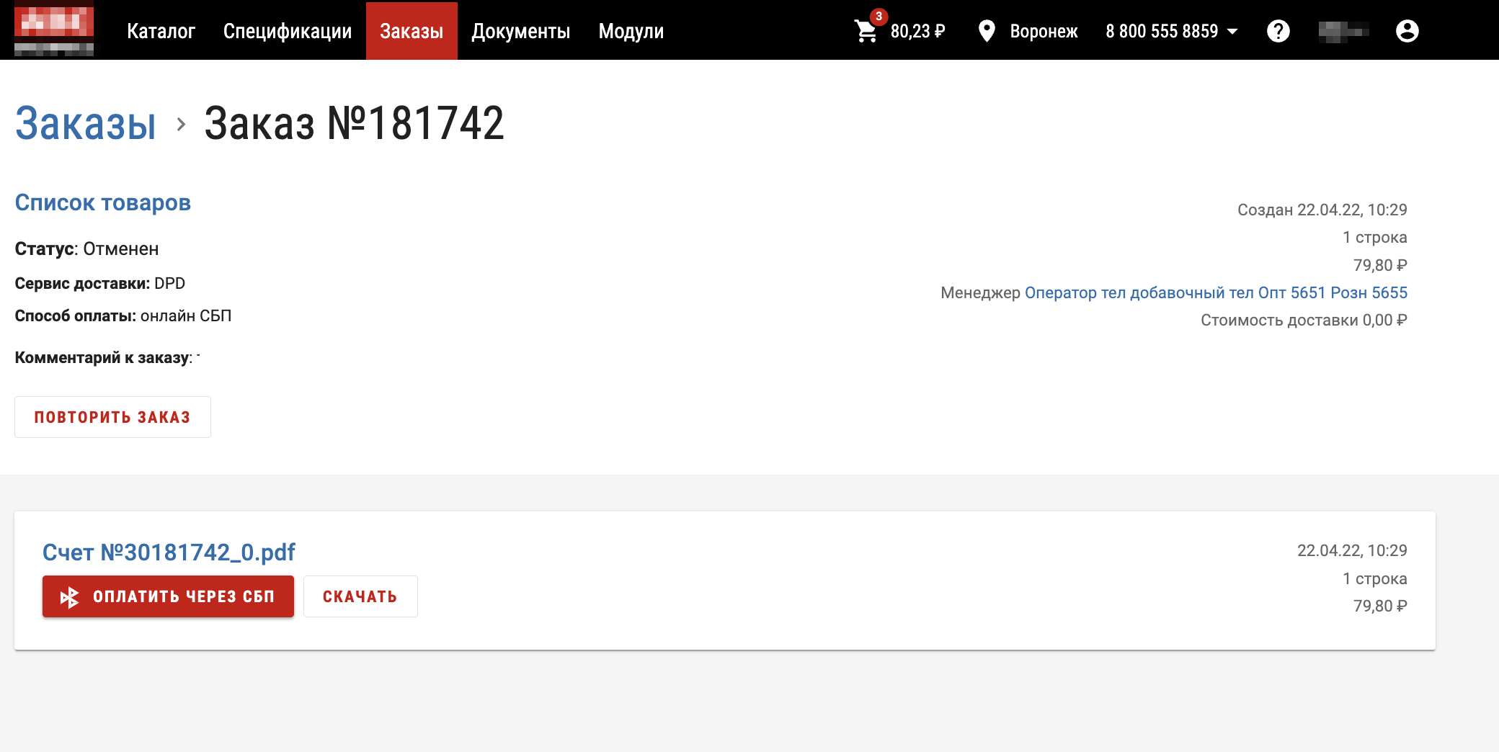This screenshot has height=752, width=1499.
Task: Open the help question mark icon
Action: point(1278,31)
